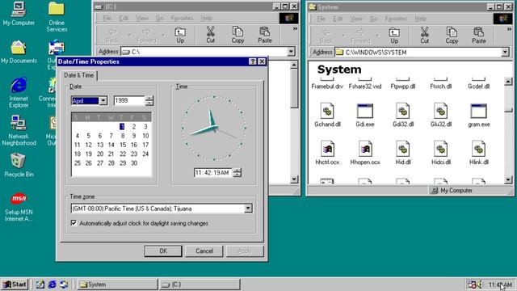
Task: Click the taskbar clock in system tray
Action: tap(500, 285)
